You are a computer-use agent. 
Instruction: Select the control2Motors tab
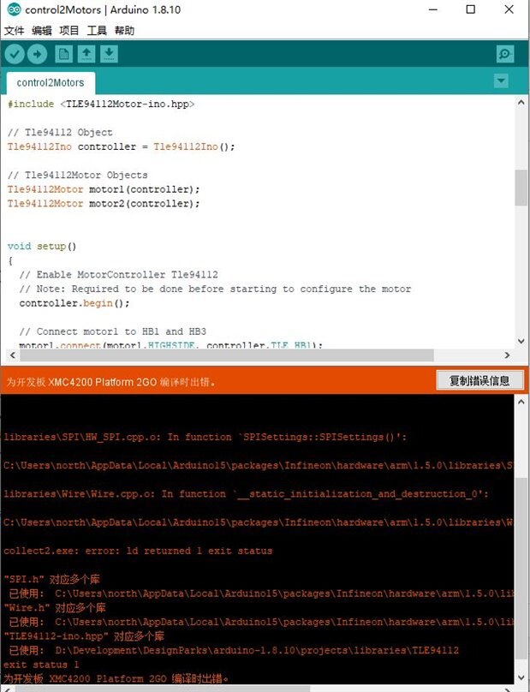coord(51,83)
